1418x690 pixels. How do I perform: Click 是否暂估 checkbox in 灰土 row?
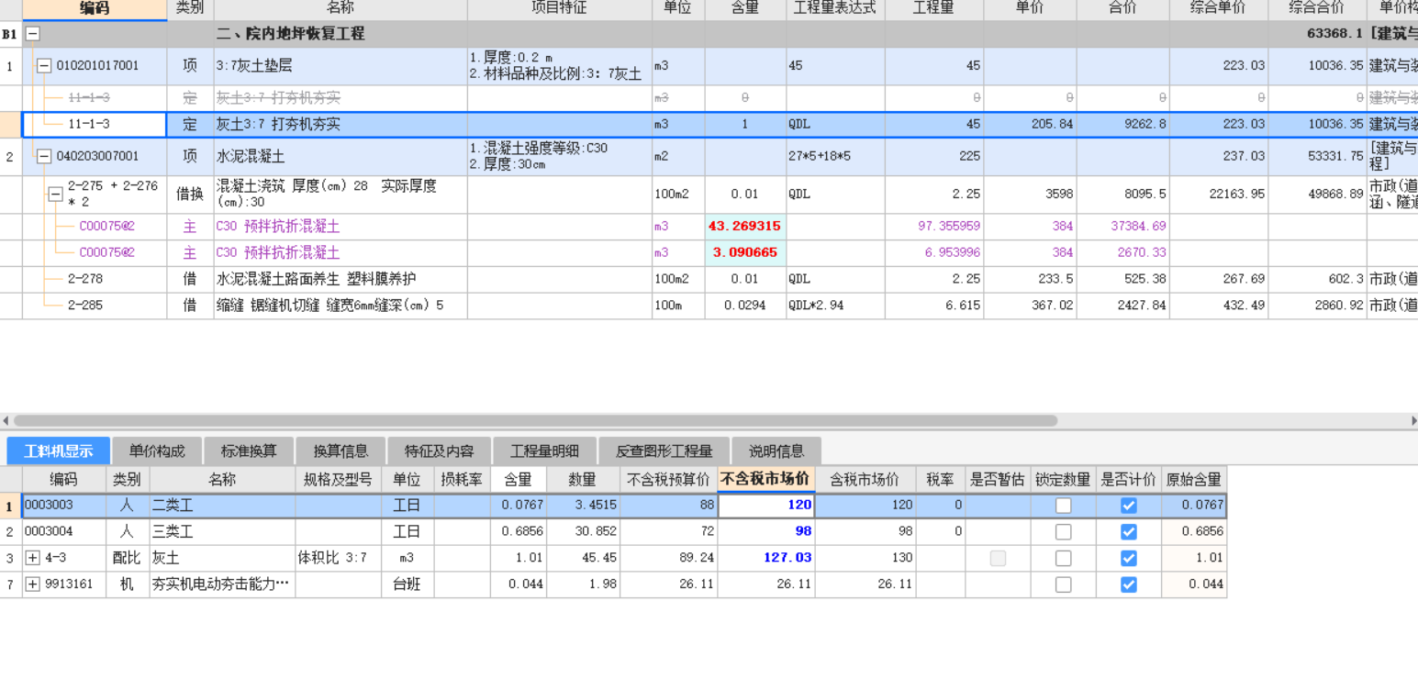pos(998,558)
